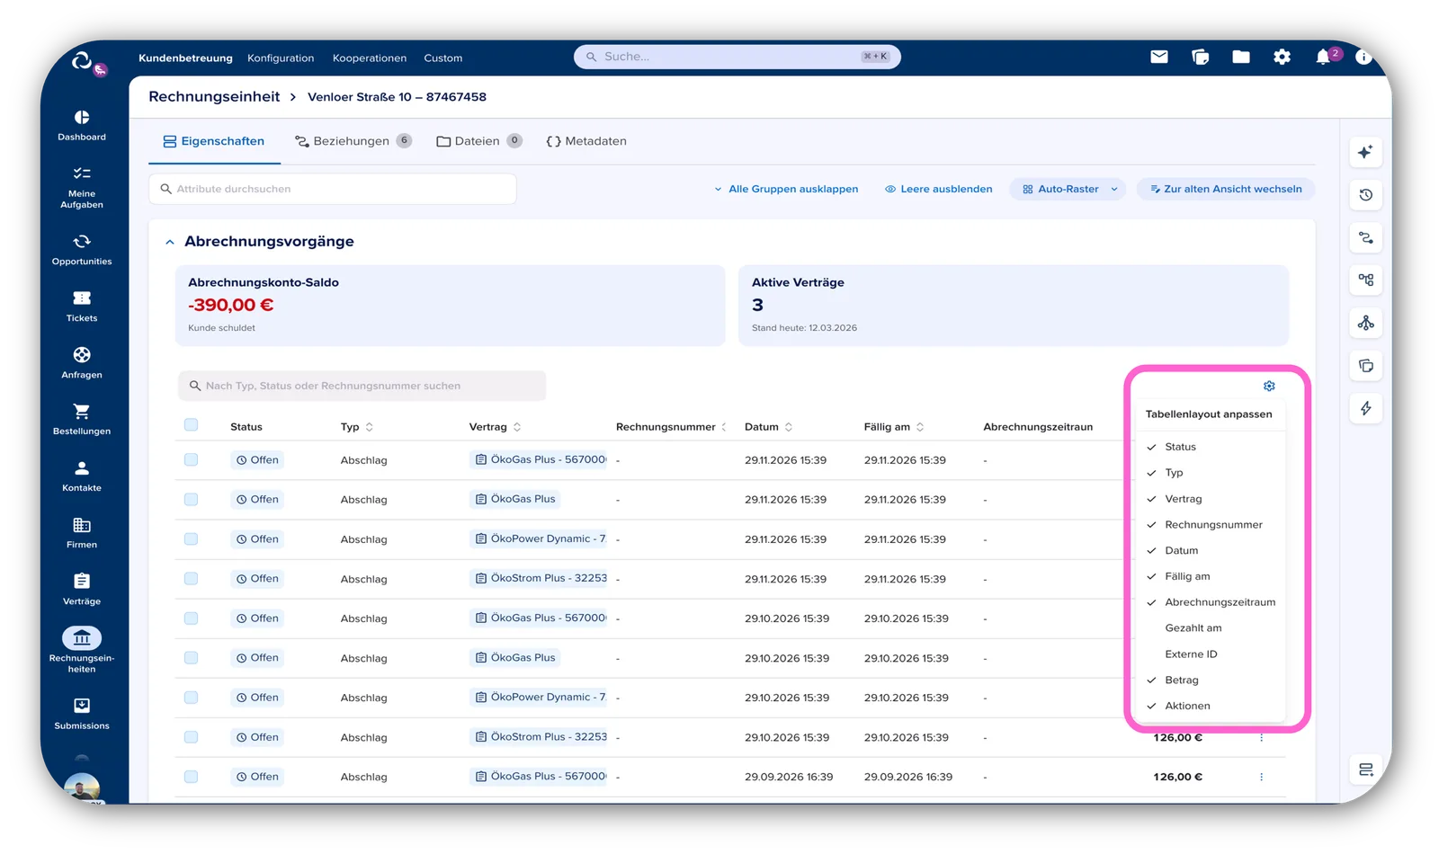Click the Rechnungsnummer search field

click(x=362, y=386)
